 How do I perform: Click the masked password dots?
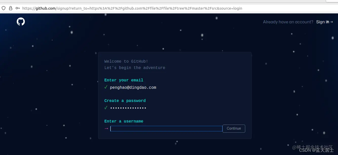tap(128, 108)
